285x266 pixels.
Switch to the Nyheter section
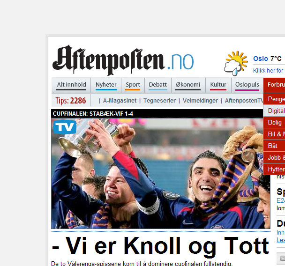pos(106,85)
